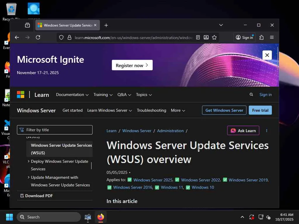Click Download PDF
This screenshot has width=299, height=224.
click(36, 196)
